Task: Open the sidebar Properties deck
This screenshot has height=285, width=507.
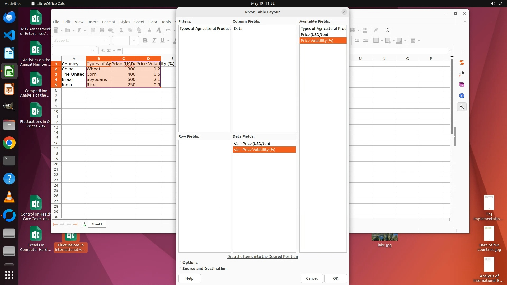Action: [462, 63]
